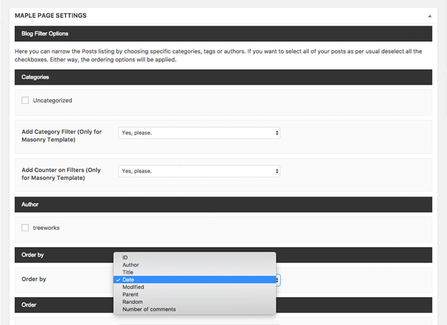
Task: Pick the Random ordering option
Action: [x=133, y=302]
